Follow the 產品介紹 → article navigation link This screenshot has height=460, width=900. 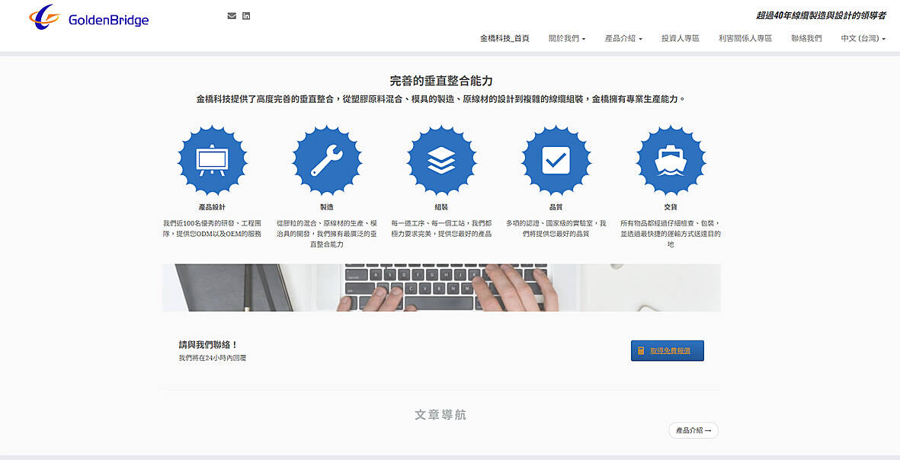693,431
